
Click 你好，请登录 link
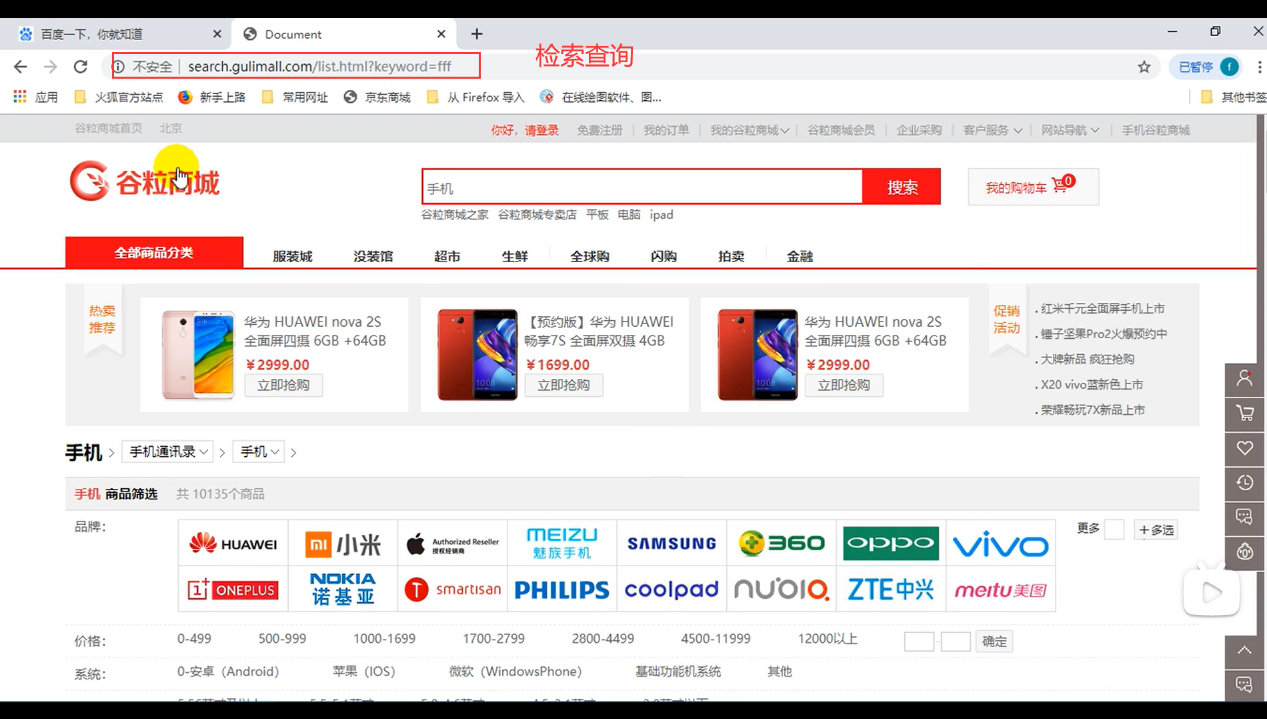pyautogui.click(x=525, y=130)
